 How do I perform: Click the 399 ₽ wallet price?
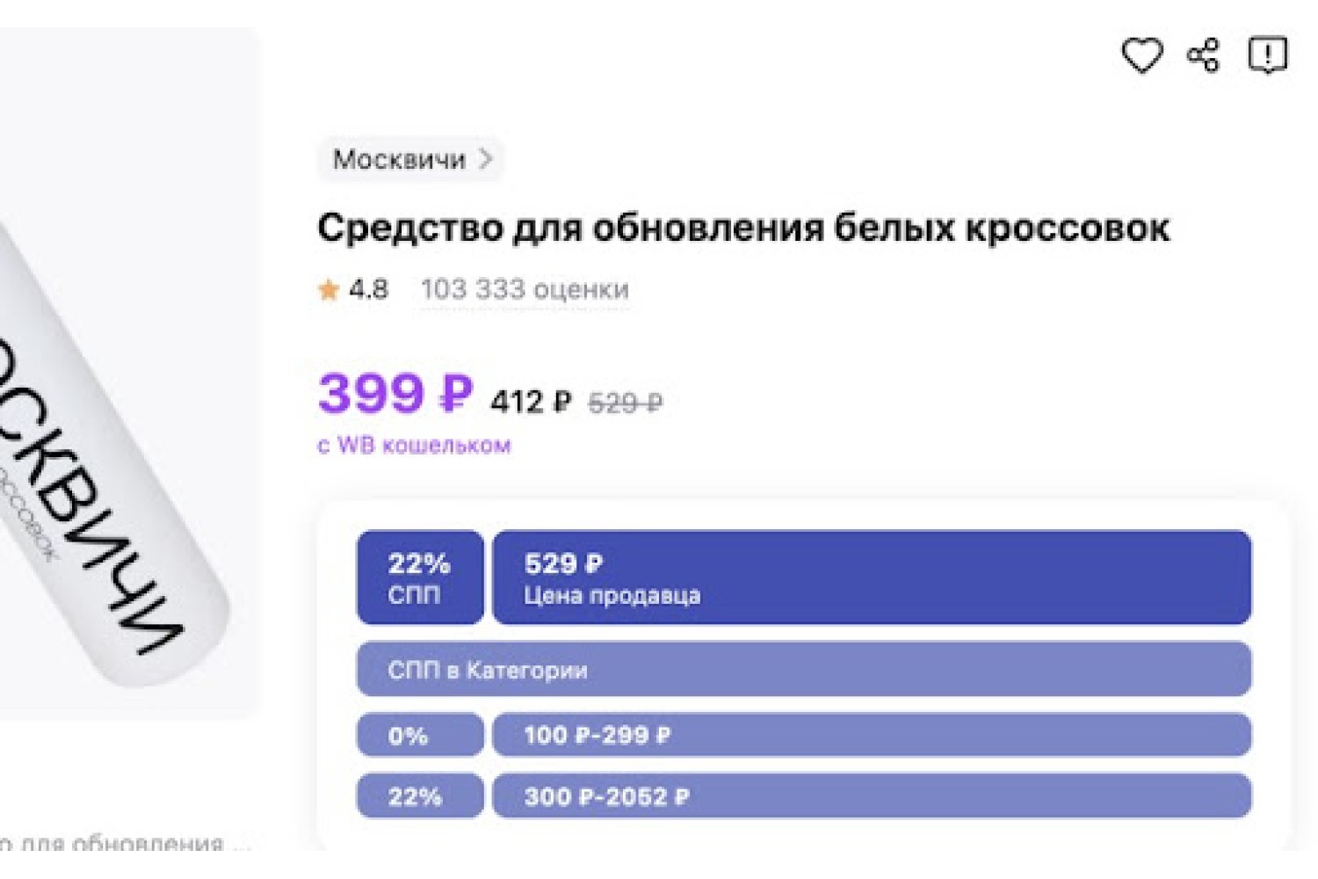coord(395,393)
